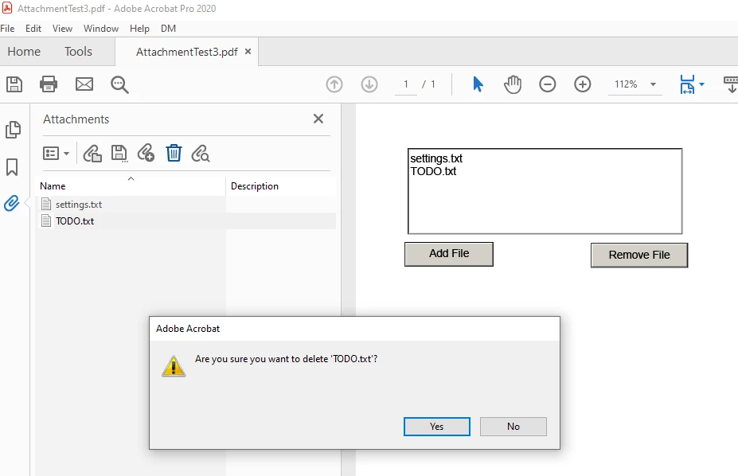Click the Find text magnifier icon
This screenshot has width=738, height=476.
(119, 85)
